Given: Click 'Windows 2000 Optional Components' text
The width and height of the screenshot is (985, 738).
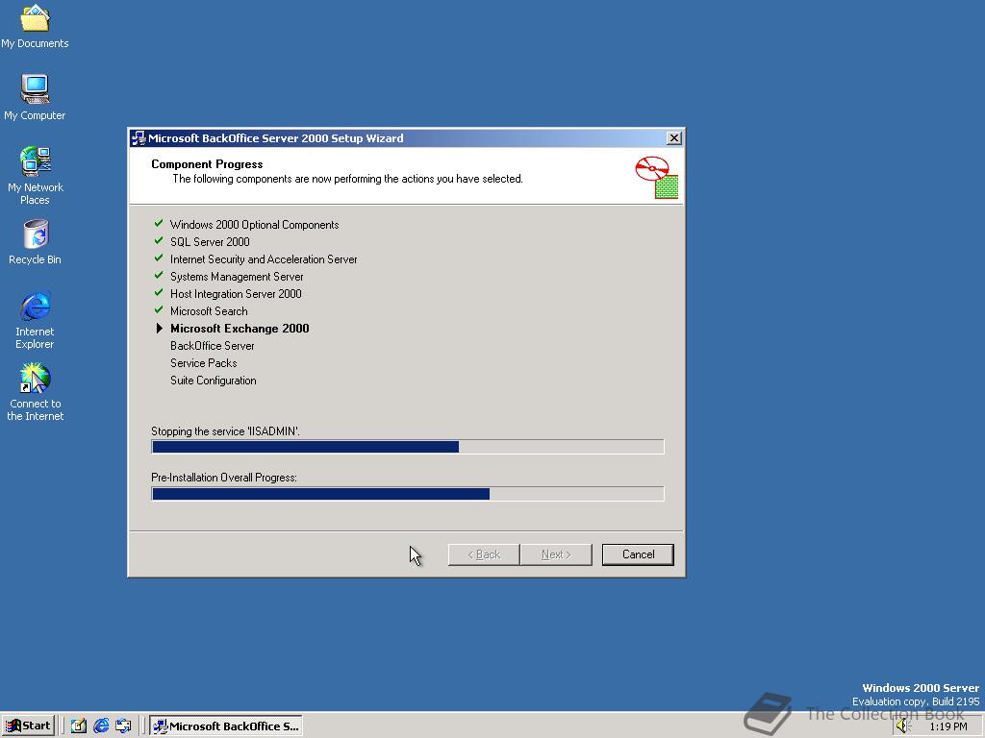Looking at the screenshot, I should (x=254, y=225).
